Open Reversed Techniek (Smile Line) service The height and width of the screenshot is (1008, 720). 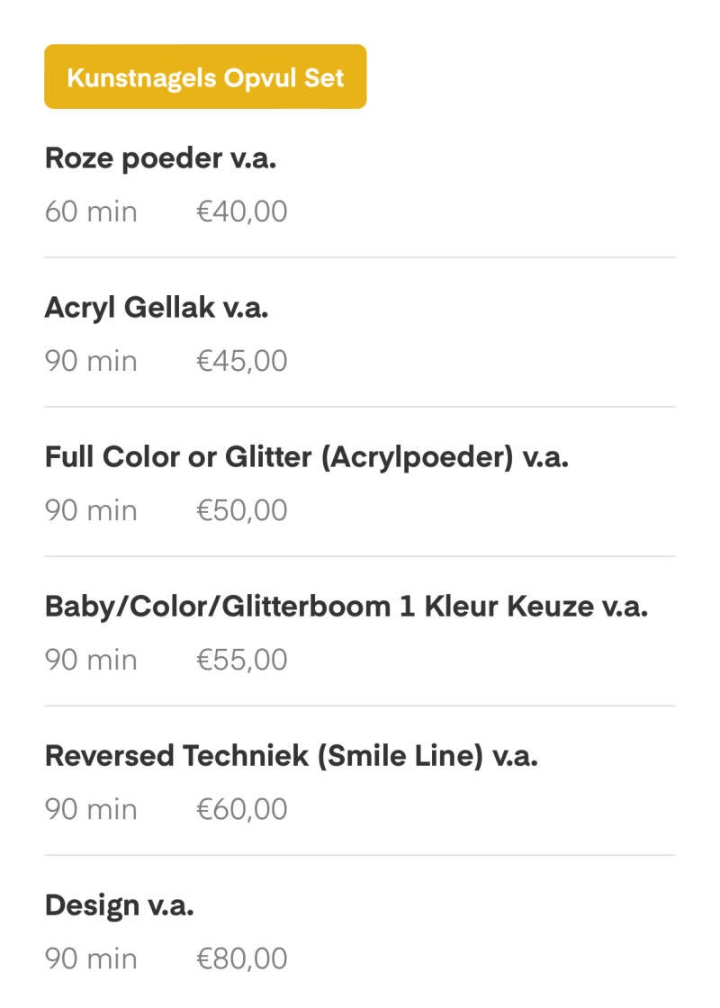291,756
